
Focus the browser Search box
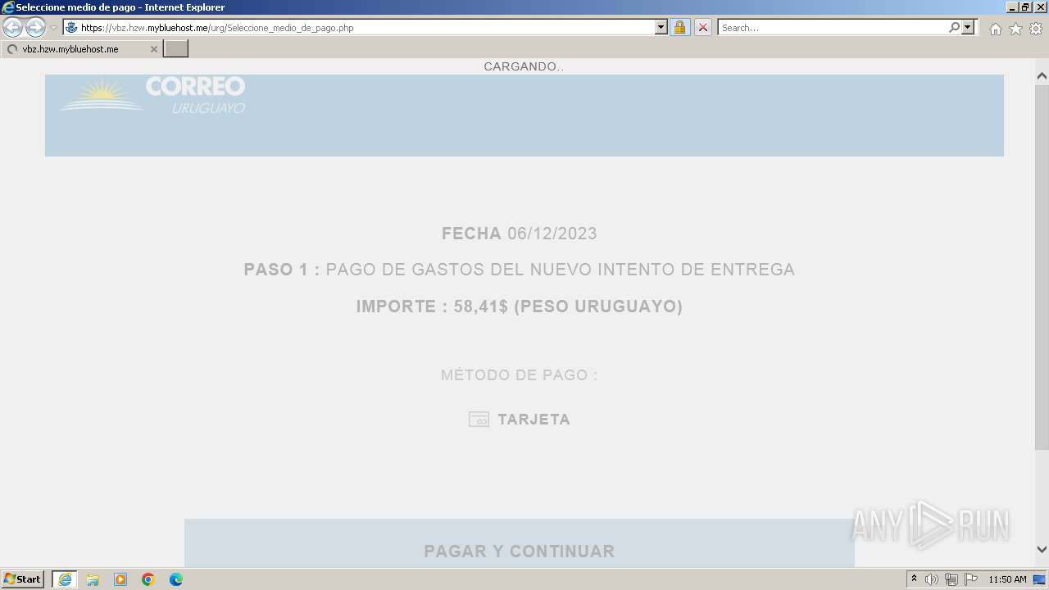point(833,28)
